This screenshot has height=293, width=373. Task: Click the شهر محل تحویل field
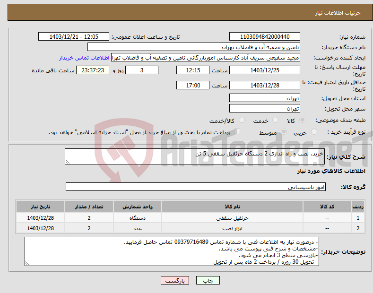[x=265, y=108]
